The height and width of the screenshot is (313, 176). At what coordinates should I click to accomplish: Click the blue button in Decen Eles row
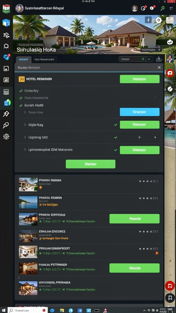coord(139,112)
